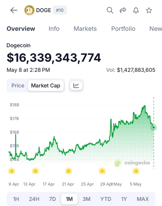The width and height of the screenshot is (162, 206).
Task: Tap the Dogecoin logo icon
Action: [29, 10]
